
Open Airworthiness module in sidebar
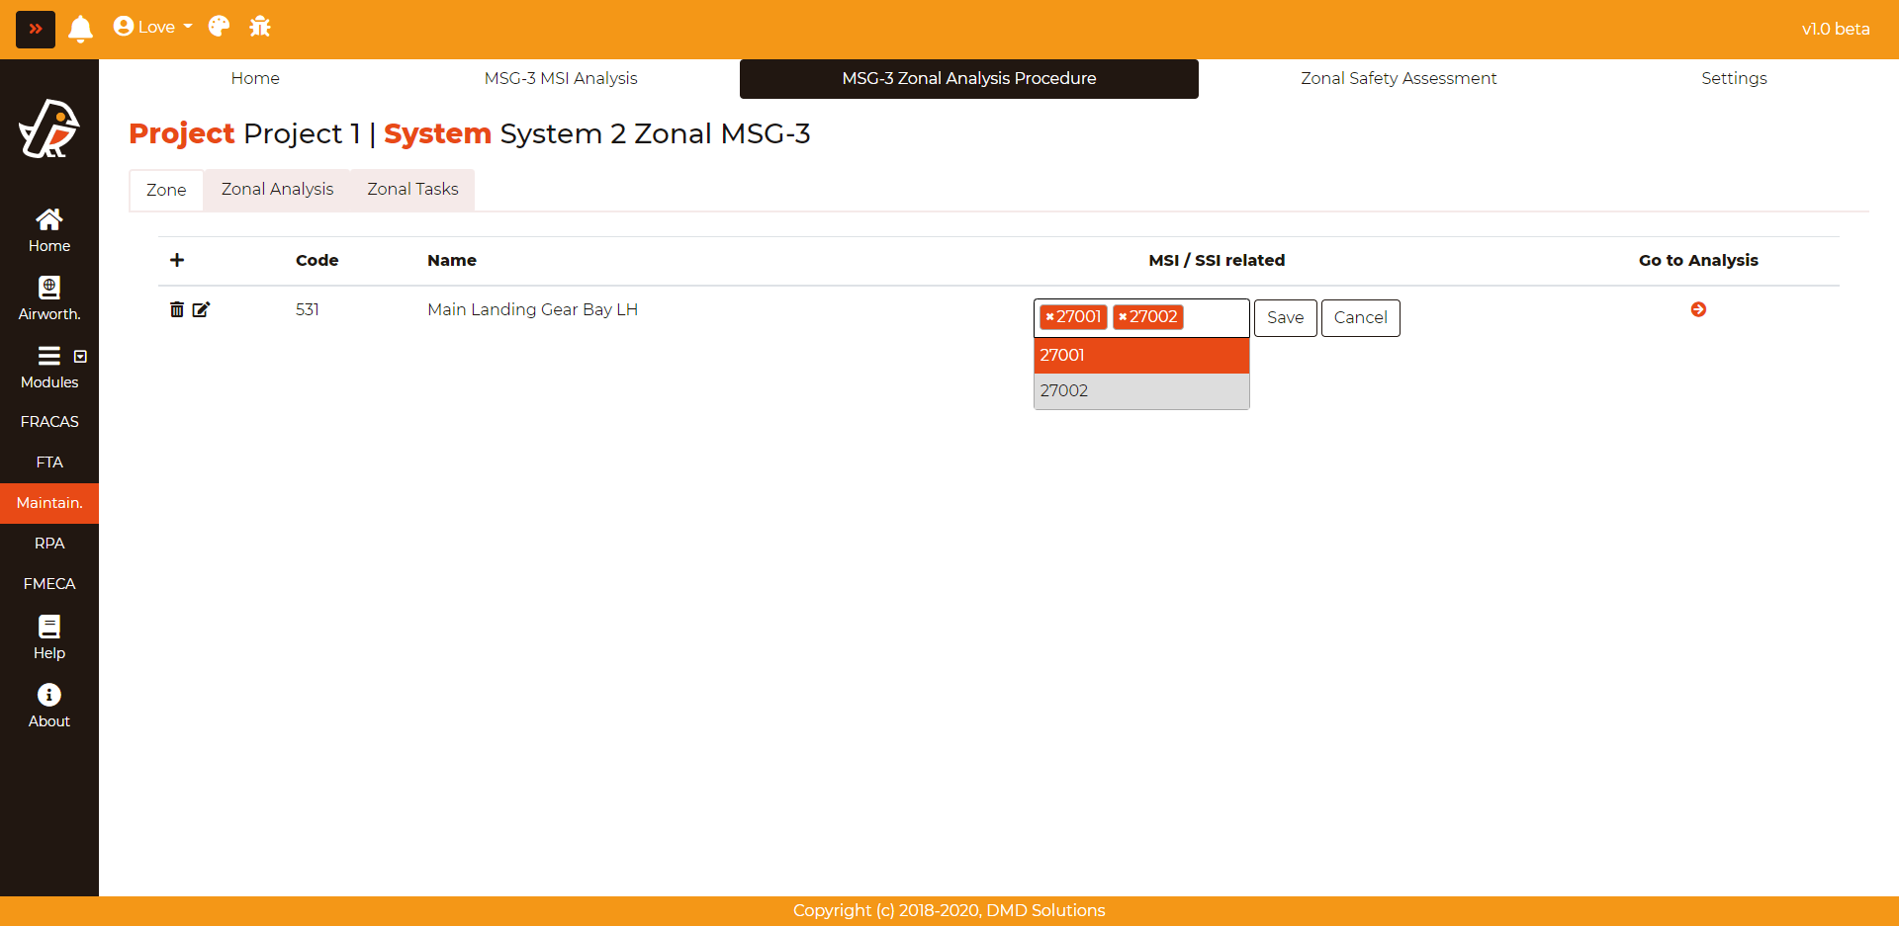tap(49, 298)
